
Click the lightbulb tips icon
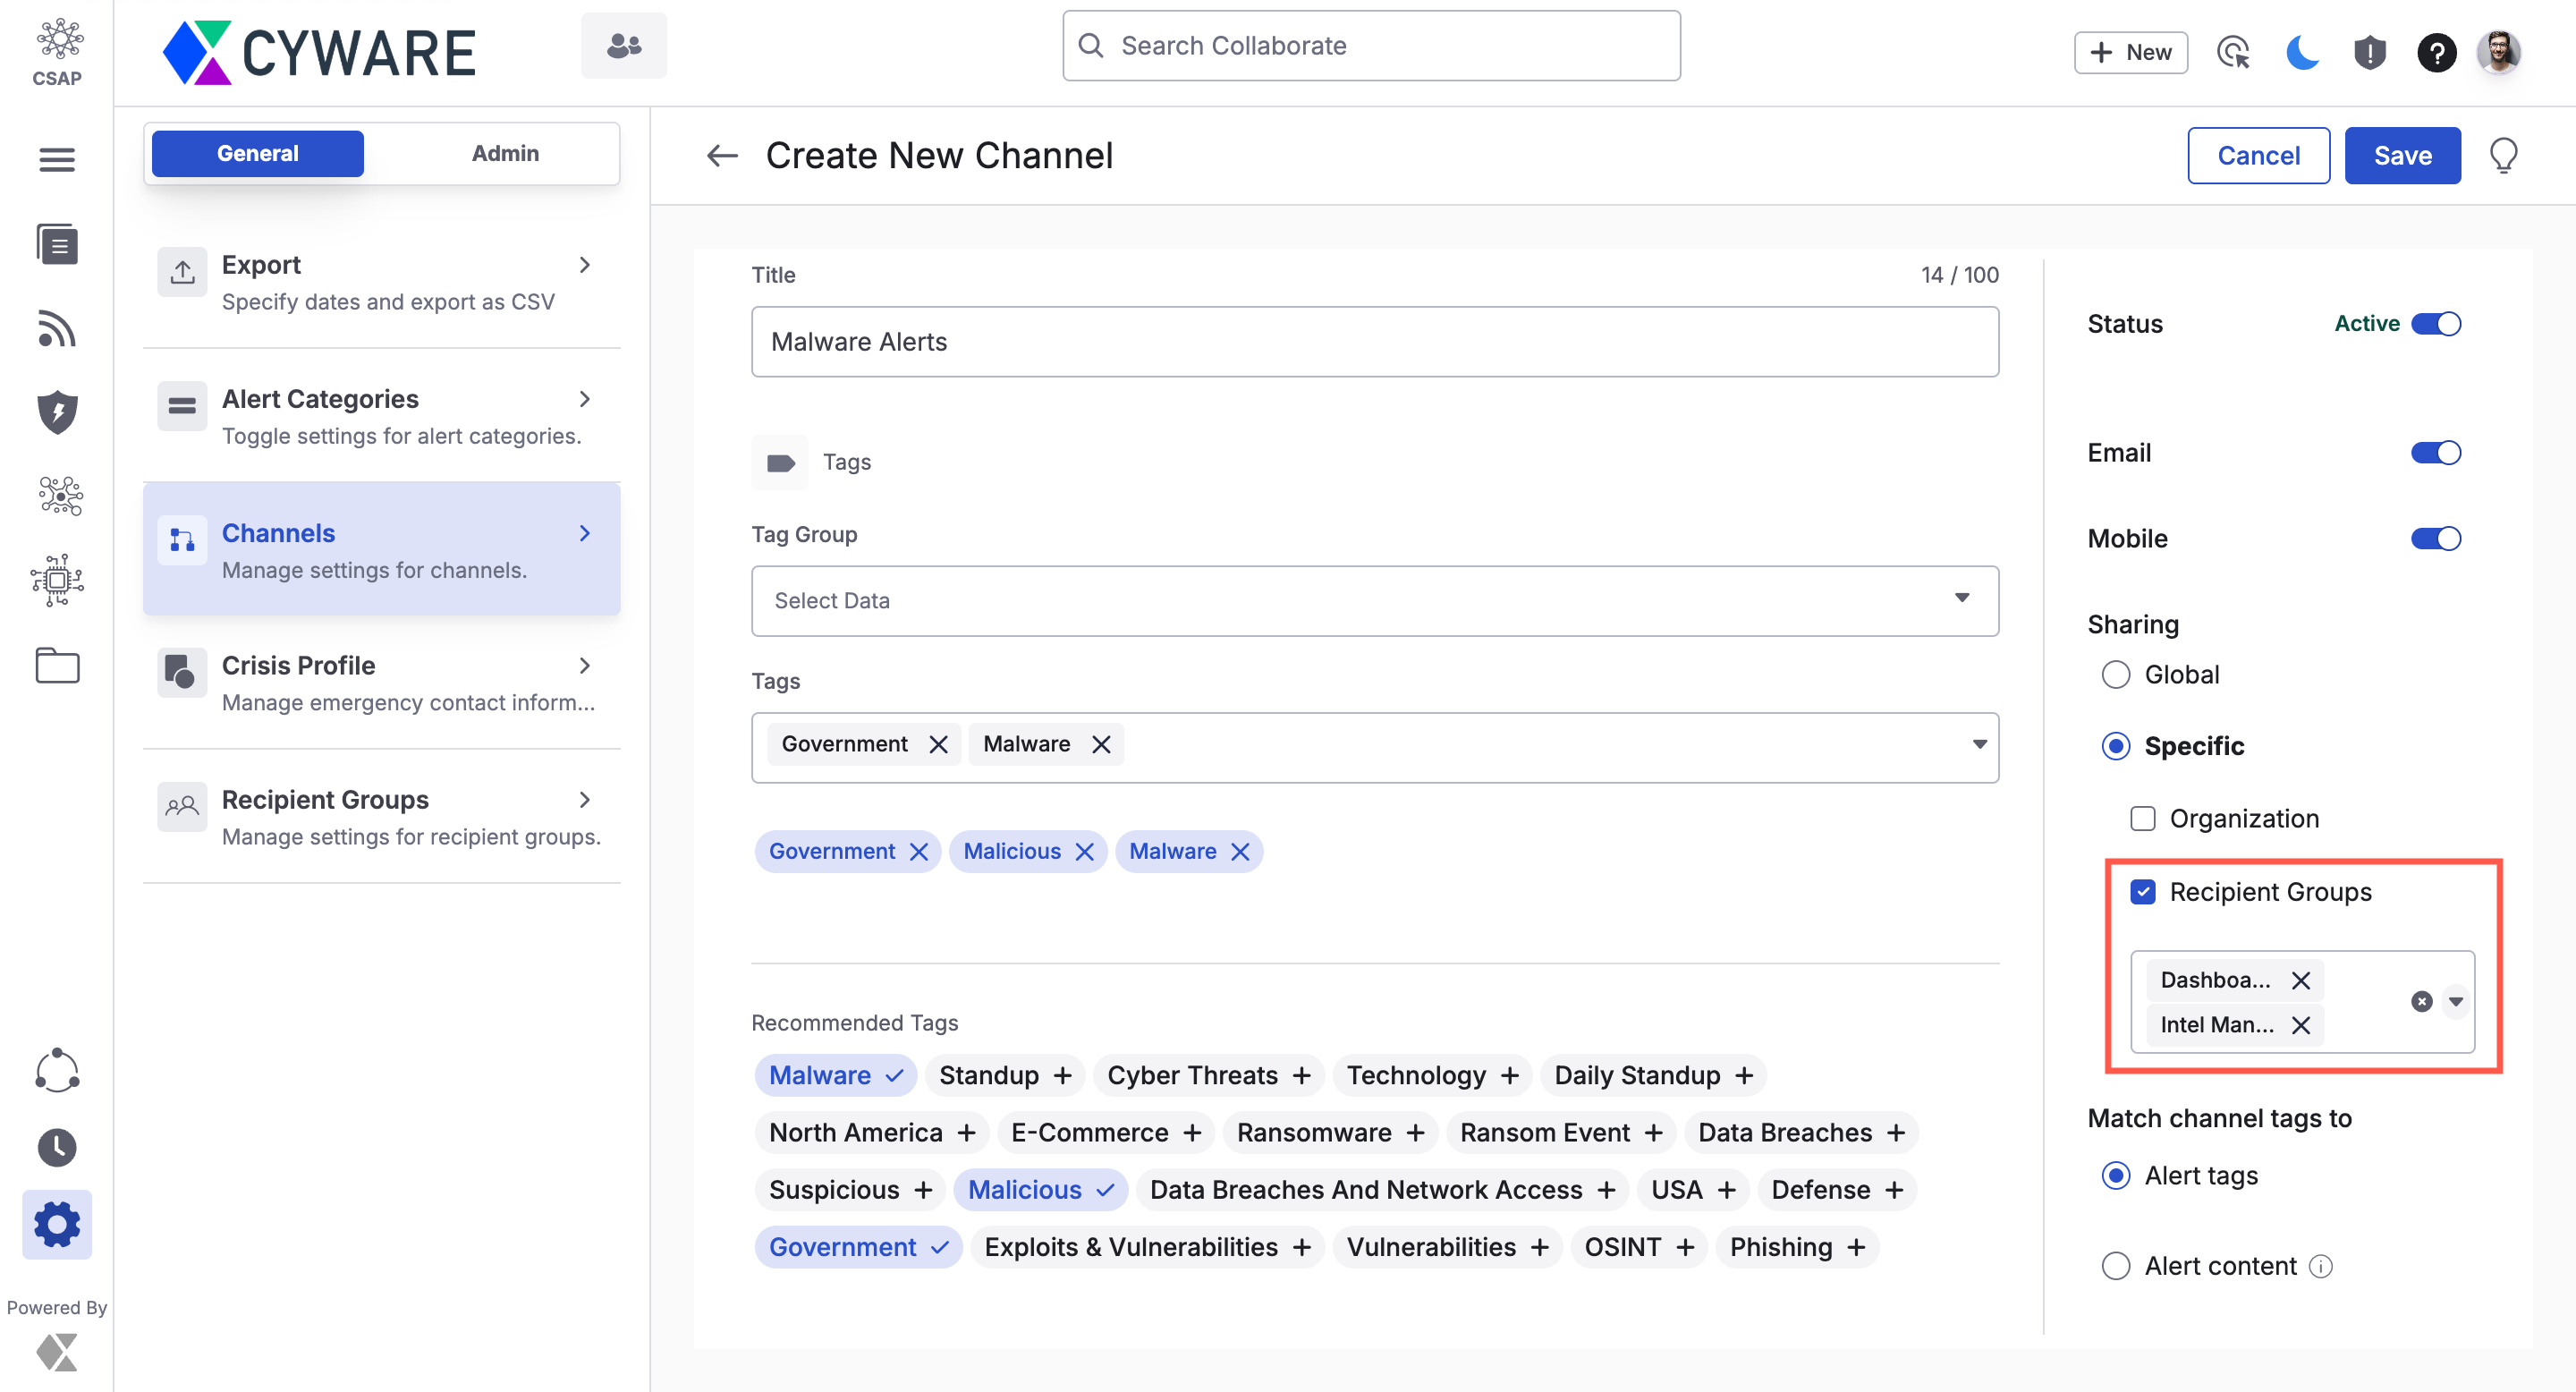click(2503, 156)
